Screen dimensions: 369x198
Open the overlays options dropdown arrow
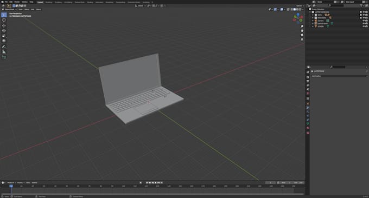point(284,9)
